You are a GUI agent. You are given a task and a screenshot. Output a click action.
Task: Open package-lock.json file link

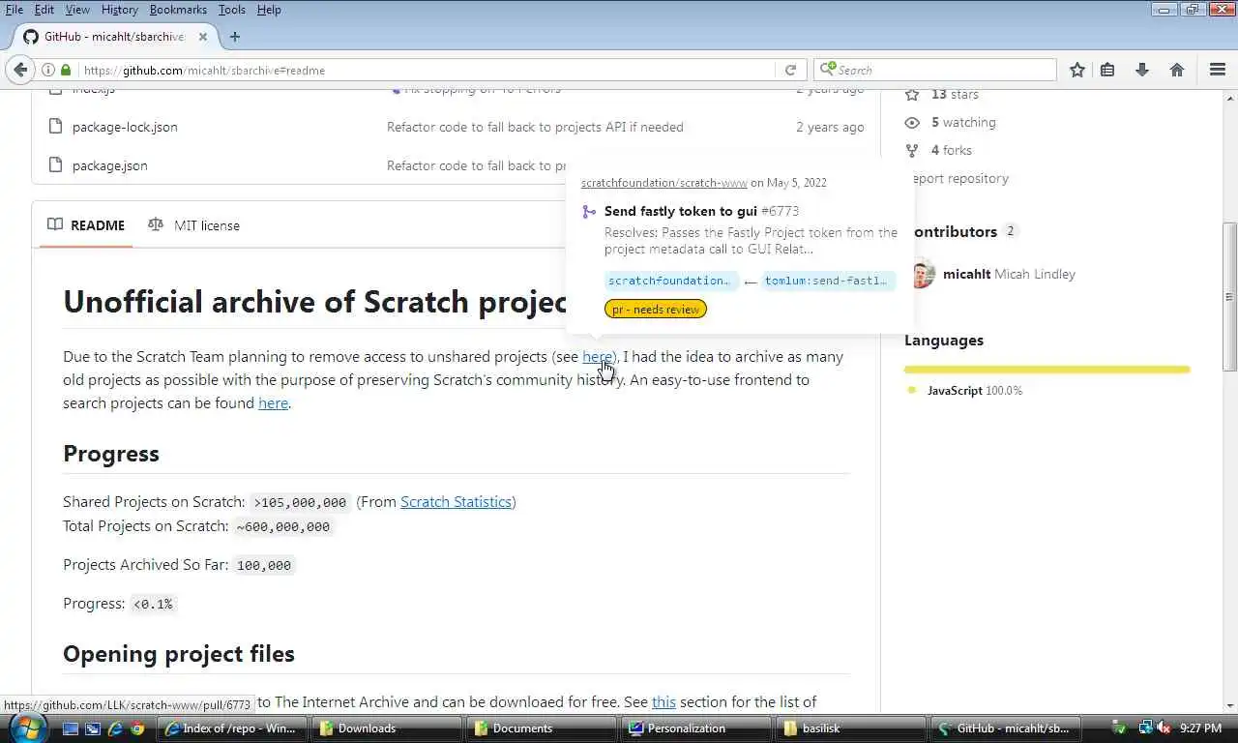click(125, 127)
